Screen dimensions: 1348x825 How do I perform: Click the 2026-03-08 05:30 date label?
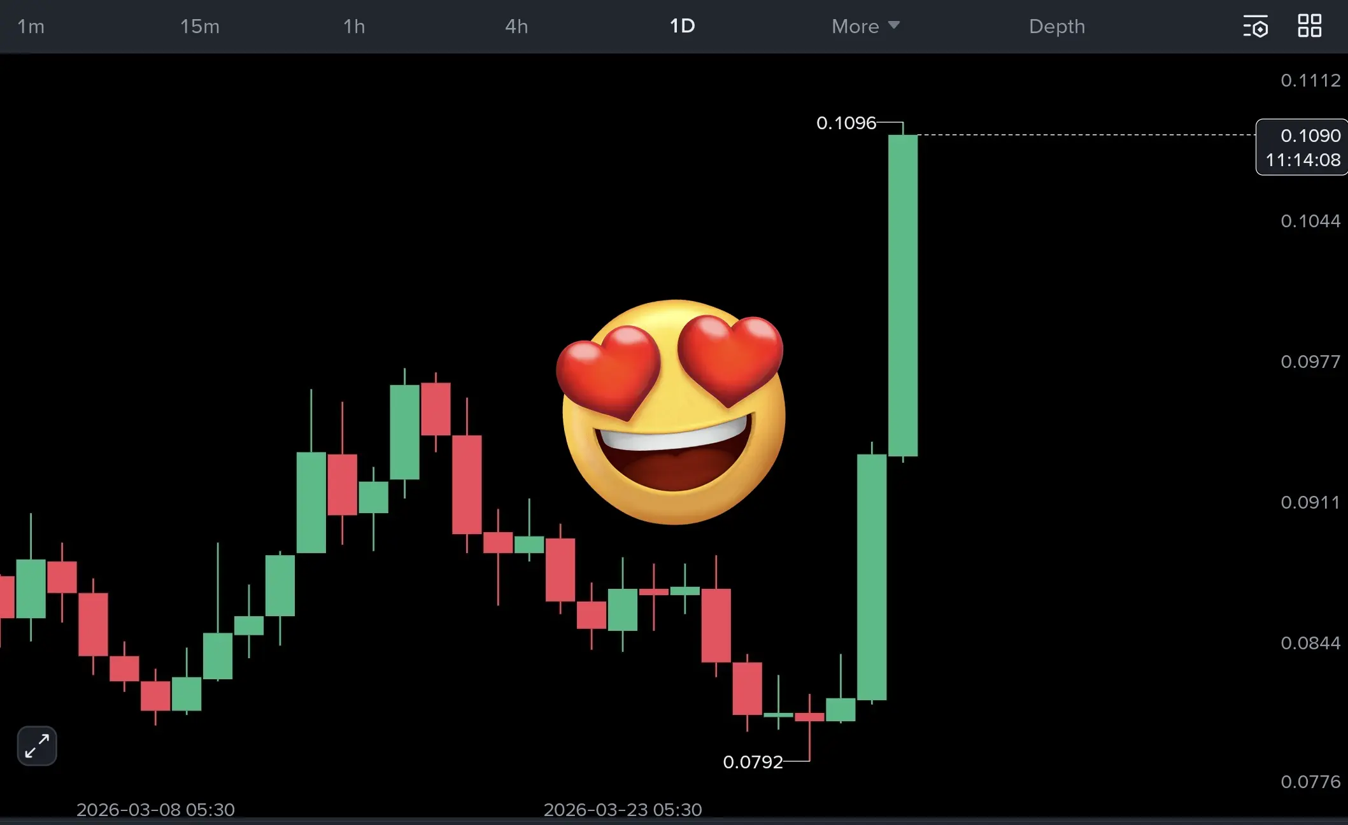tap(155, 810)
